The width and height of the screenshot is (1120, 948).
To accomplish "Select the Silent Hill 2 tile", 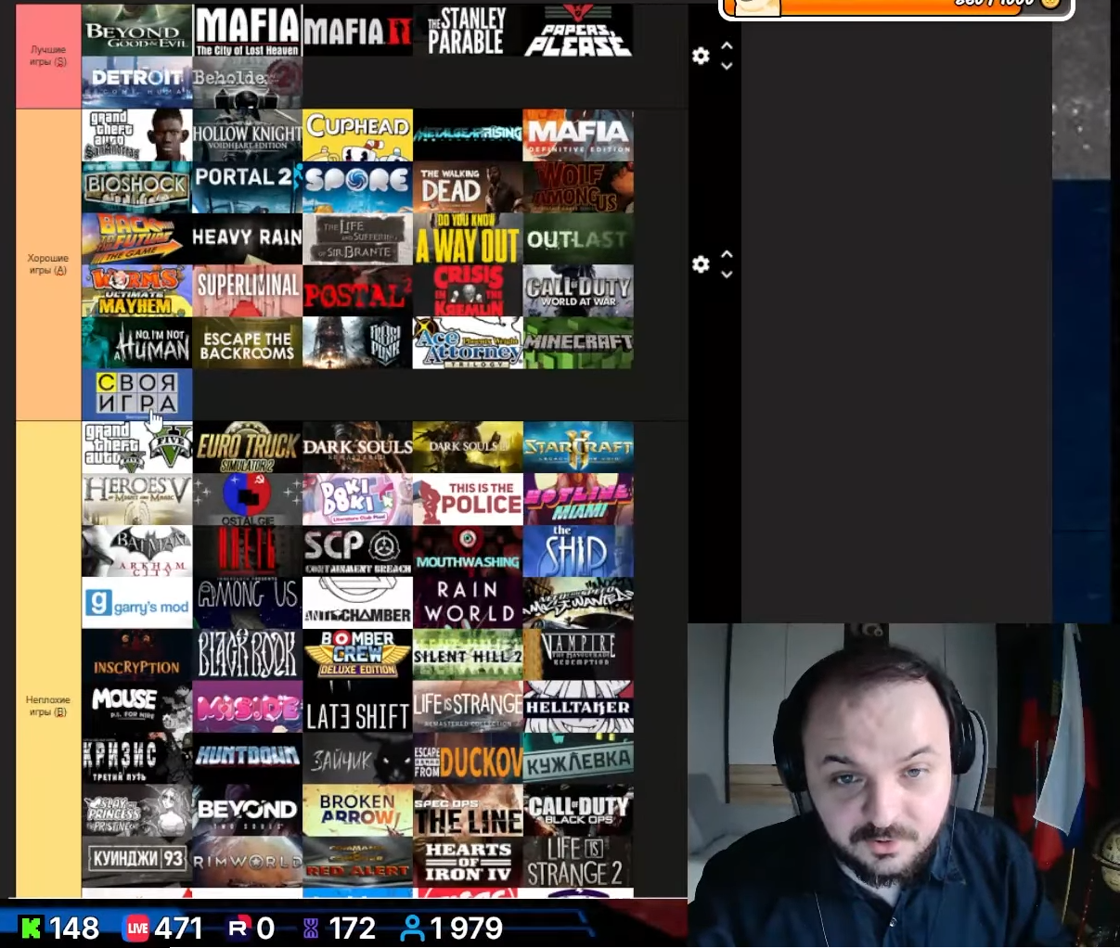I will 468,655.
